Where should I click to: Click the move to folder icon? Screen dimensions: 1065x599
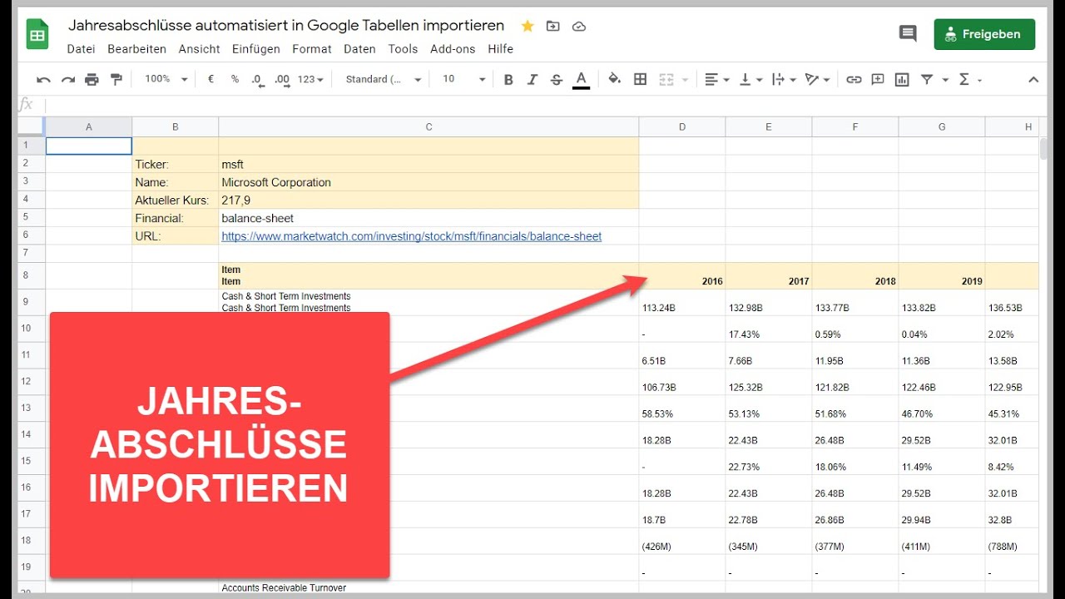pyautogui.click(x=552, y=26)
